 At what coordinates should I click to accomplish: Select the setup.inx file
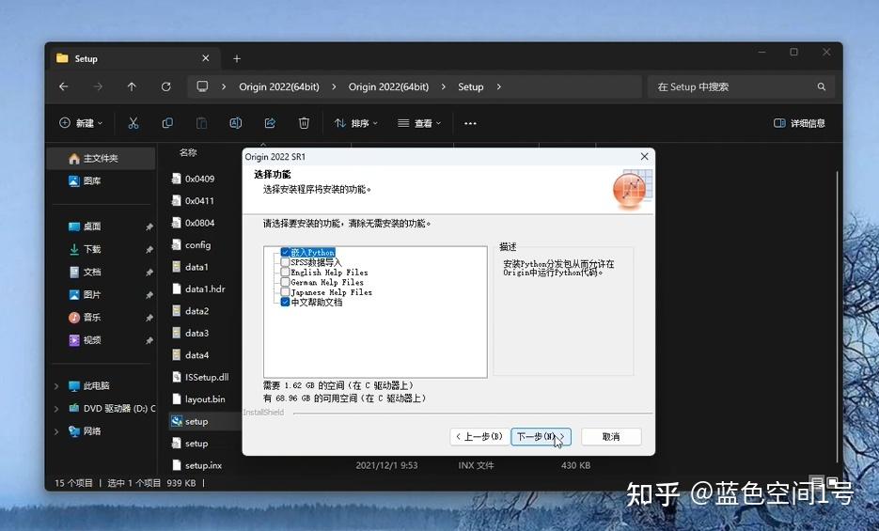pos(196,465)
